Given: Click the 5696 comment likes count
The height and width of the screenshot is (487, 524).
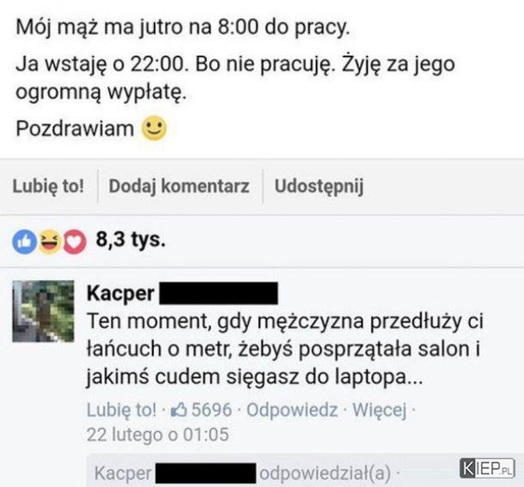Looking at the screenshot, I should (x=211, y=410).
